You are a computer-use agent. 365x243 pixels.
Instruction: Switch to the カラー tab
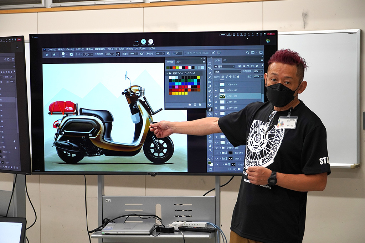tap(178, 62)
